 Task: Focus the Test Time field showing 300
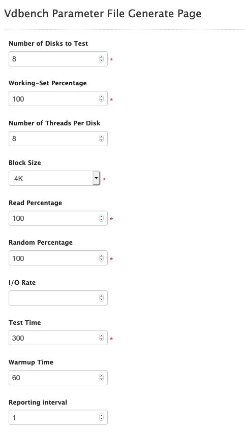[x=58, y=338]
